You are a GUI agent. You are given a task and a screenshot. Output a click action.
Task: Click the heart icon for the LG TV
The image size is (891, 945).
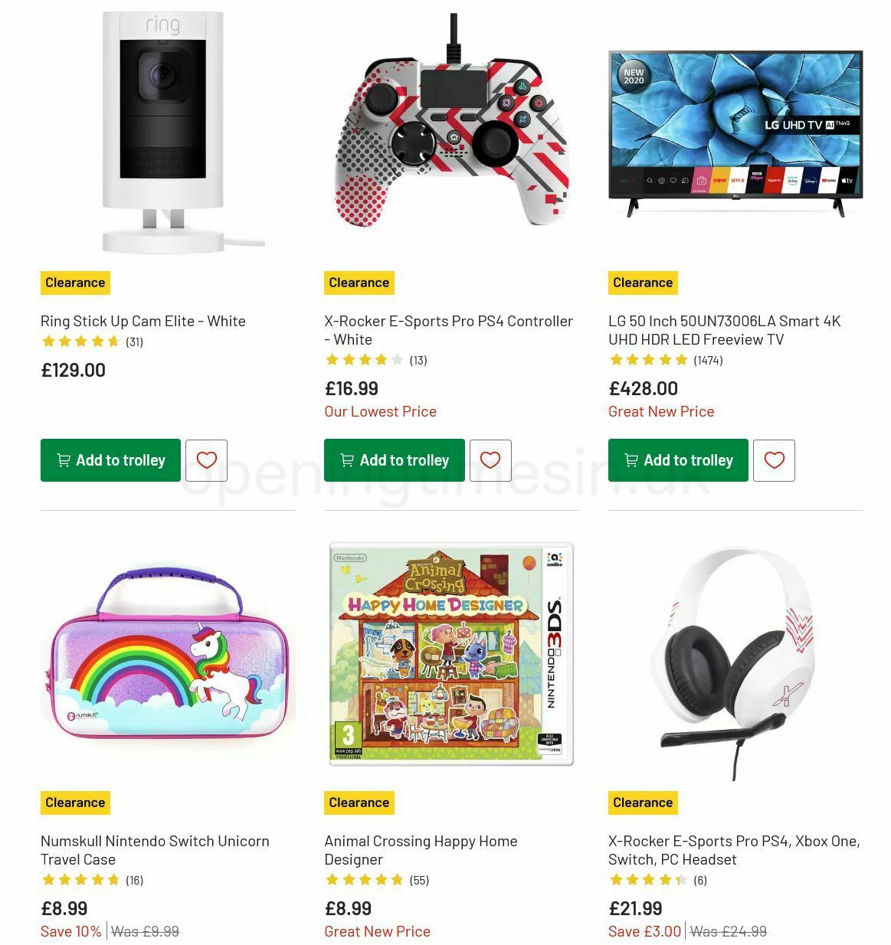pos(774,460)
